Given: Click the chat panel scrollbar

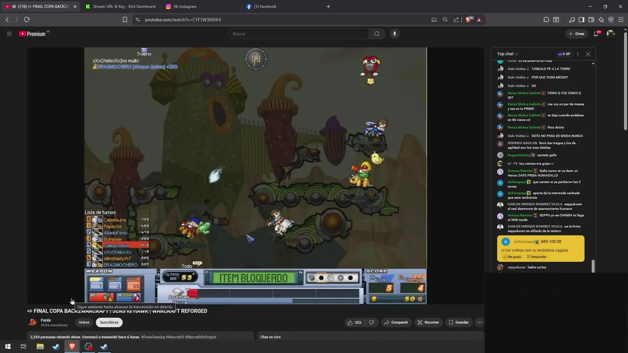Looking at the screenshot, I should click(593, 265).
